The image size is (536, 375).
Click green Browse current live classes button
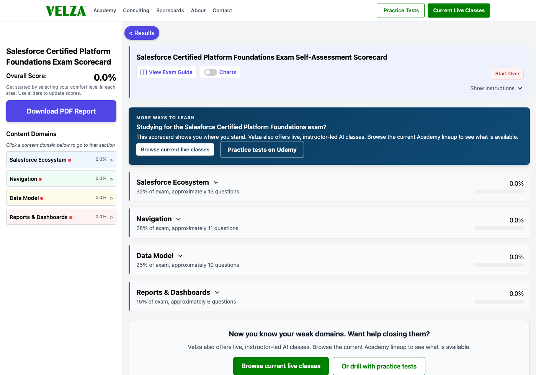pyautogui.click(x=281, y=366)
